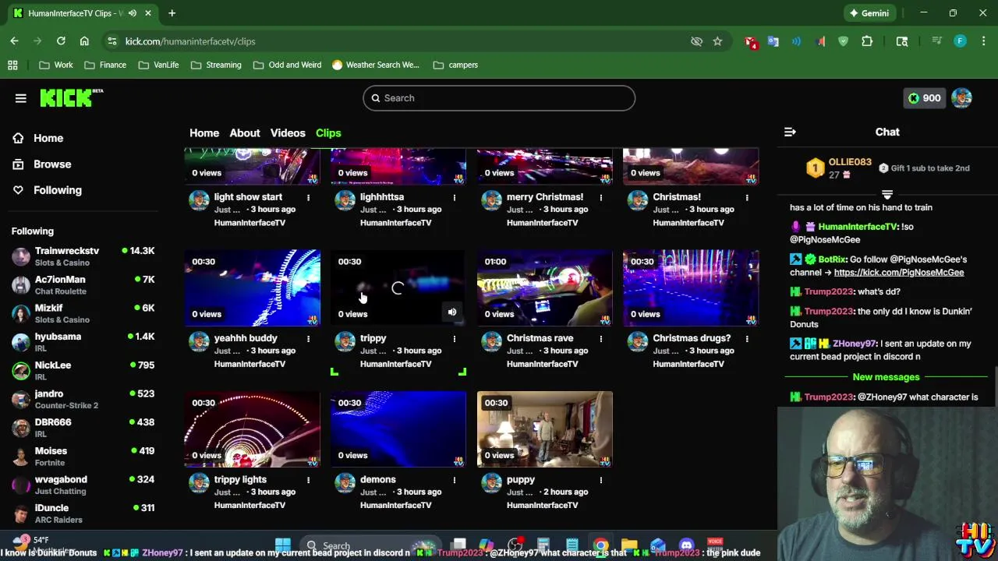
Task: Open options for Christmas rave clip
Action: (600, 339)
